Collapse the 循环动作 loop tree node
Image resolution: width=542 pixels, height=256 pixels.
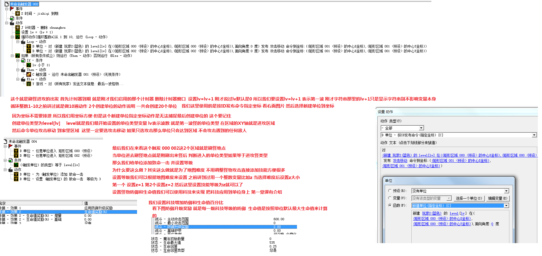tap(12, 37)
